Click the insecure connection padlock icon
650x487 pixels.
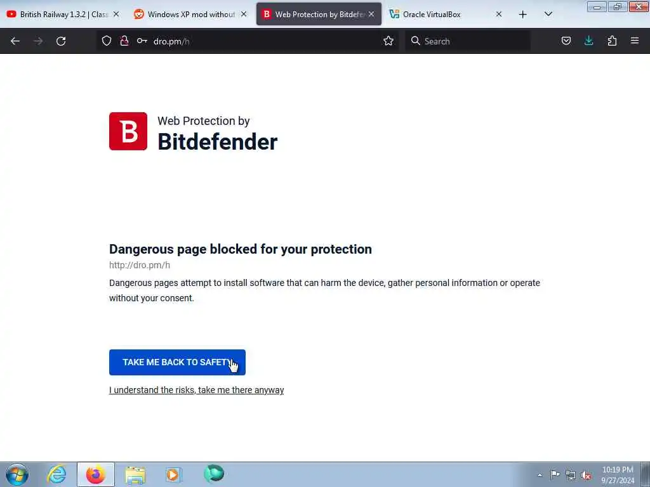124,41
